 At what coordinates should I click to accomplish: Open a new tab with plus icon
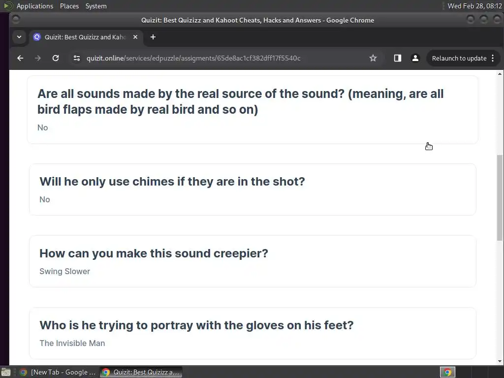click(153, 37)
